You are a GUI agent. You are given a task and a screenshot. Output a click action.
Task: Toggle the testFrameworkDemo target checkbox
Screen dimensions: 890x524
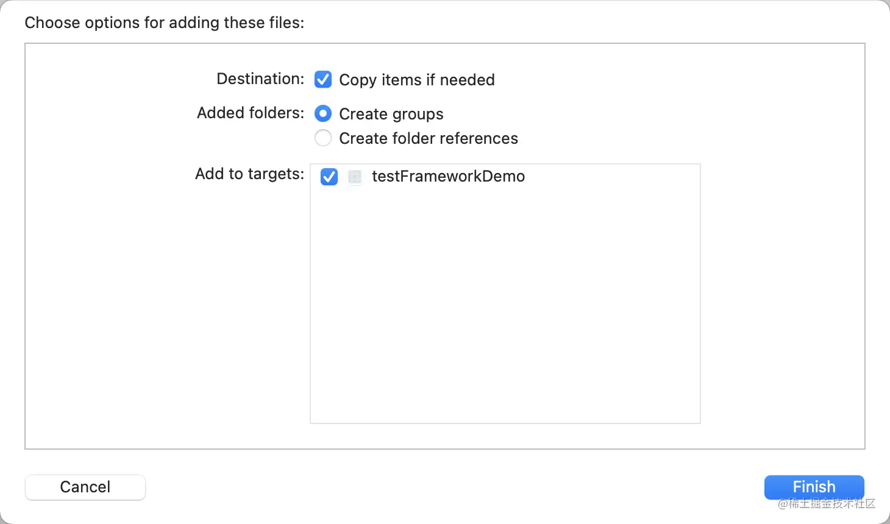329,177
